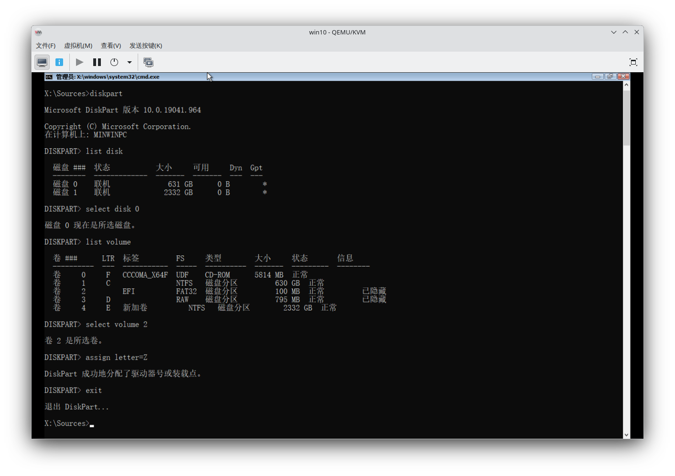Open the 查看(V) menu
The width and height of the screenshot is (675, 476).
point(111,45)
